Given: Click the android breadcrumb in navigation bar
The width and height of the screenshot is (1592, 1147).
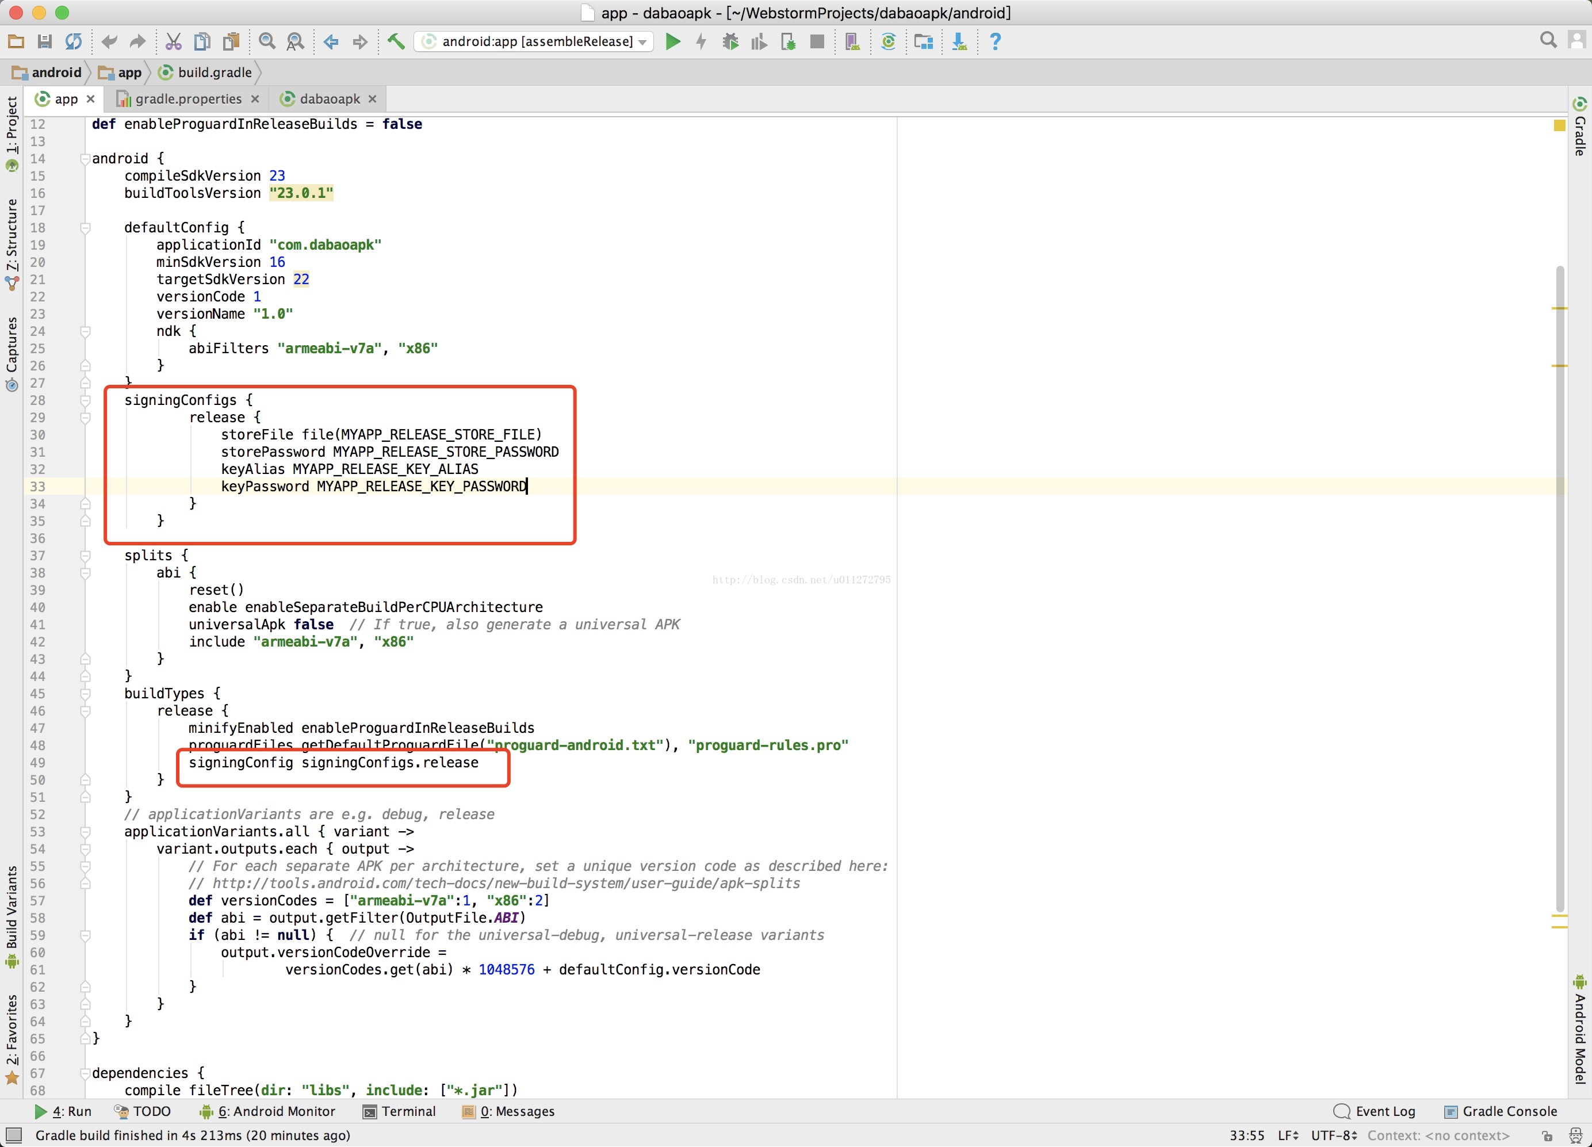Looking at the screenshot, I should (x=47, y=72).
